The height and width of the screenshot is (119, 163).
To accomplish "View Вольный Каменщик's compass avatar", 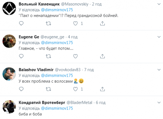I will tap(9, 8).
